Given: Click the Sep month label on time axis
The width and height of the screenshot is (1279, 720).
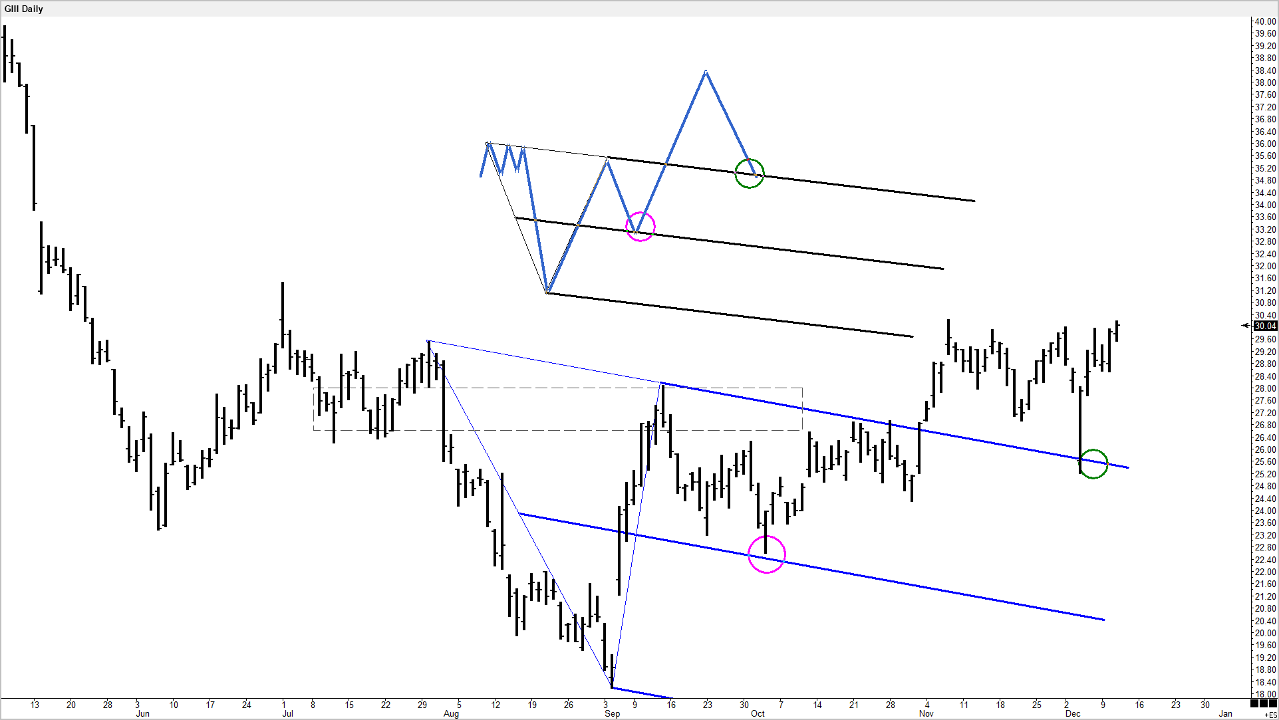Looking at the screenshot, I should [x=612, y=714].
